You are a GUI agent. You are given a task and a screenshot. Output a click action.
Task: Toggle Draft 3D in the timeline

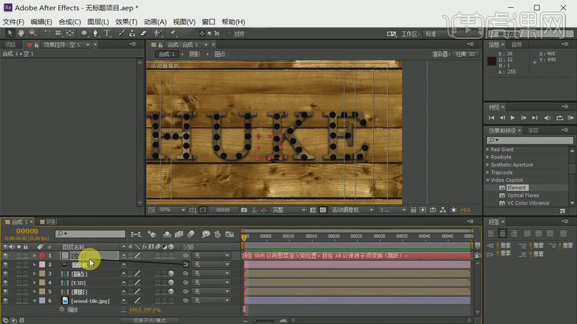(151, 234)
